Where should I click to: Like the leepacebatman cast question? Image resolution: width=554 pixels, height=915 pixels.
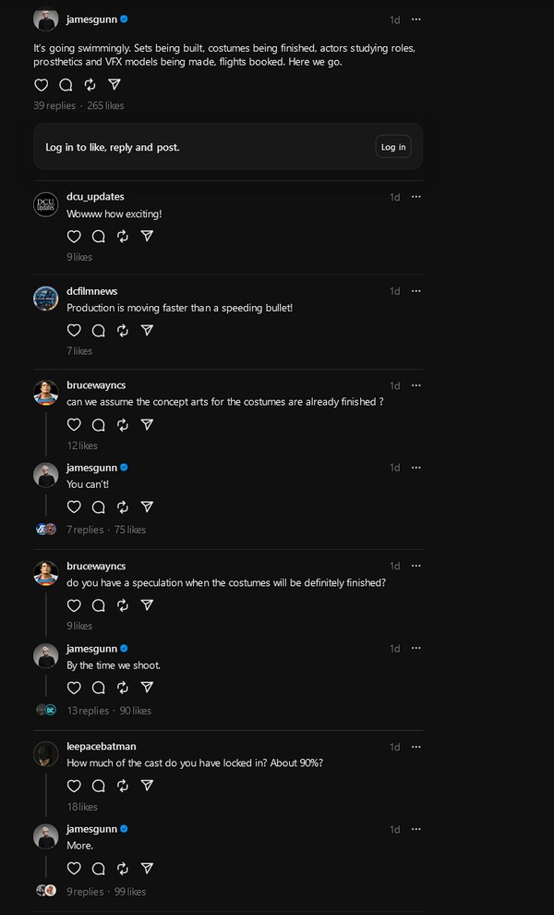pos(75,786)
